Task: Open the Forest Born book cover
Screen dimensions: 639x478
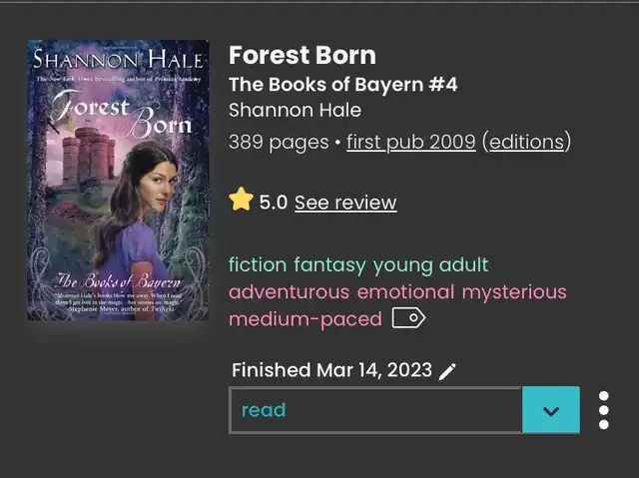Action: pyautogui.click(x=118, y=180)
